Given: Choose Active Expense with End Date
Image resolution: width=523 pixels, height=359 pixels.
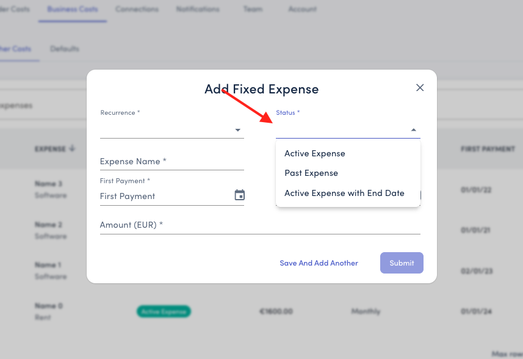Looking at the screenshot, I should [344, 193].
